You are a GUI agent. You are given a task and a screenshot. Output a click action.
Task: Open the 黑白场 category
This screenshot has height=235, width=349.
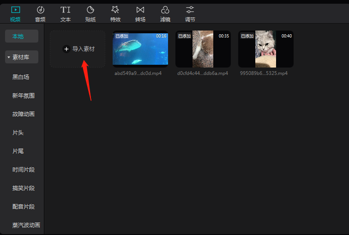point(21,77)
